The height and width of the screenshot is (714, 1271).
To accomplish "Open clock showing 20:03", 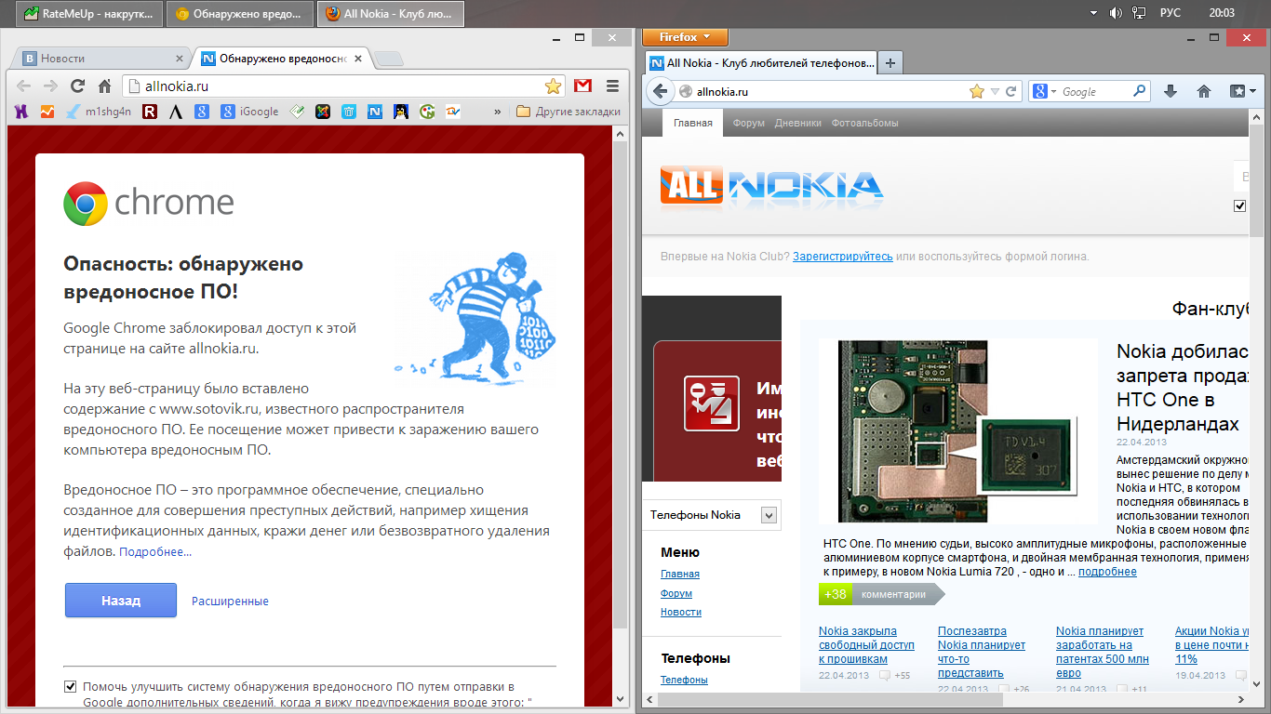I will click(x=1222, y=13).
